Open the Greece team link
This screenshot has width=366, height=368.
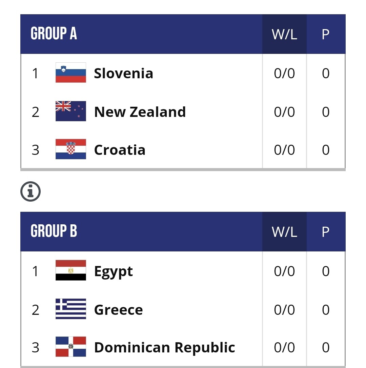[118, 309]
